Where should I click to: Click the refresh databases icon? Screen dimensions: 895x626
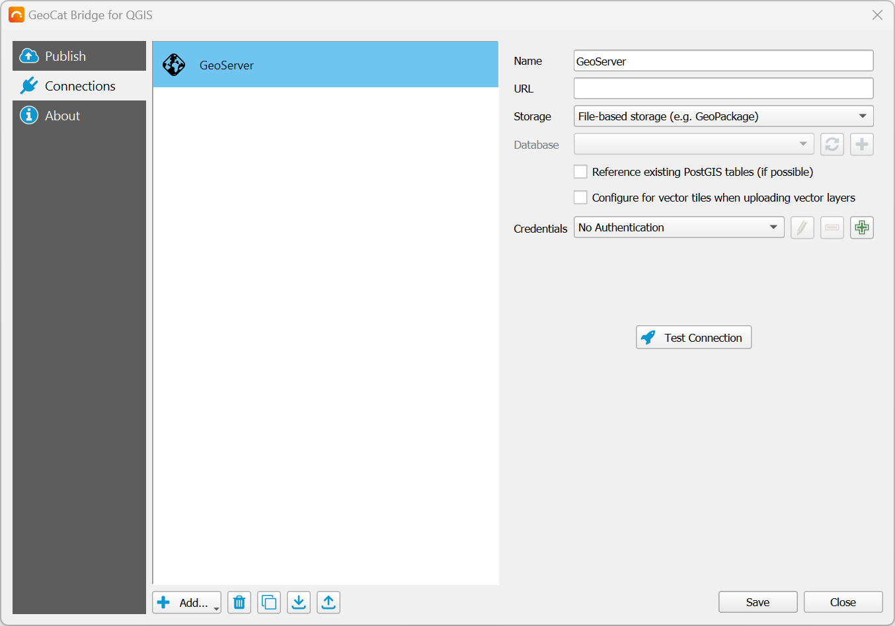tap(832, 144)
